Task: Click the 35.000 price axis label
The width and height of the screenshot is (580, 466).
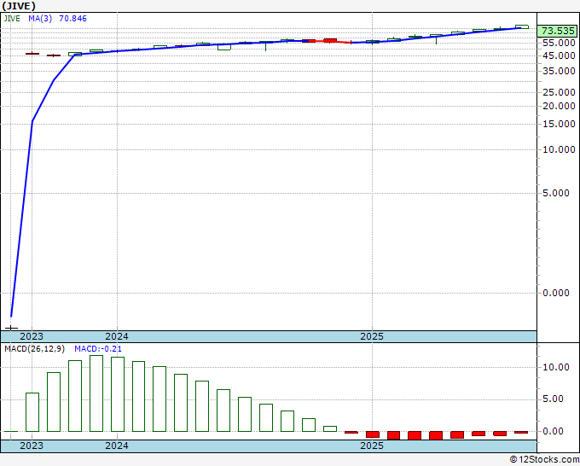Action: click(559, 71)
